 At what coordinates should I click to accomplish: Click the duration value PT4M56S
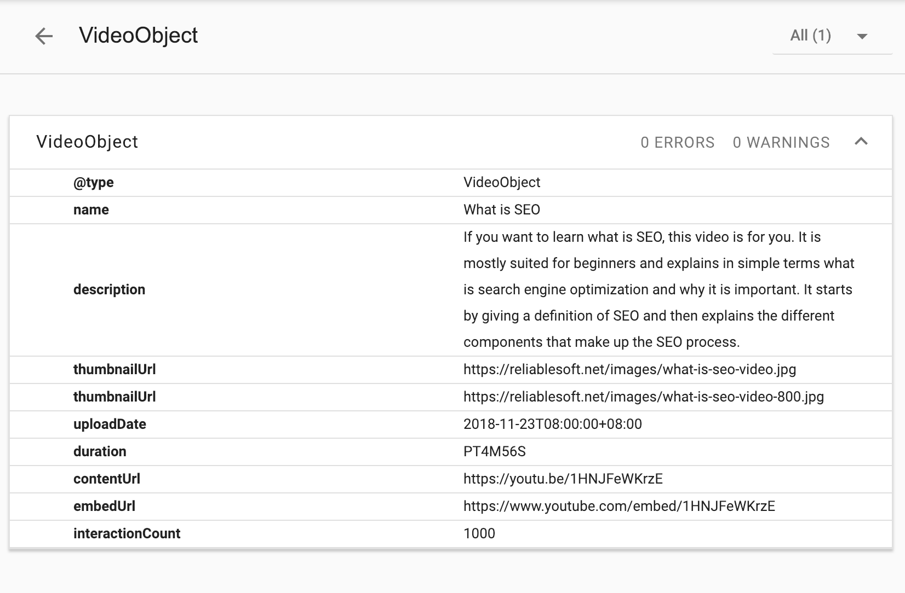pos(494,452)
